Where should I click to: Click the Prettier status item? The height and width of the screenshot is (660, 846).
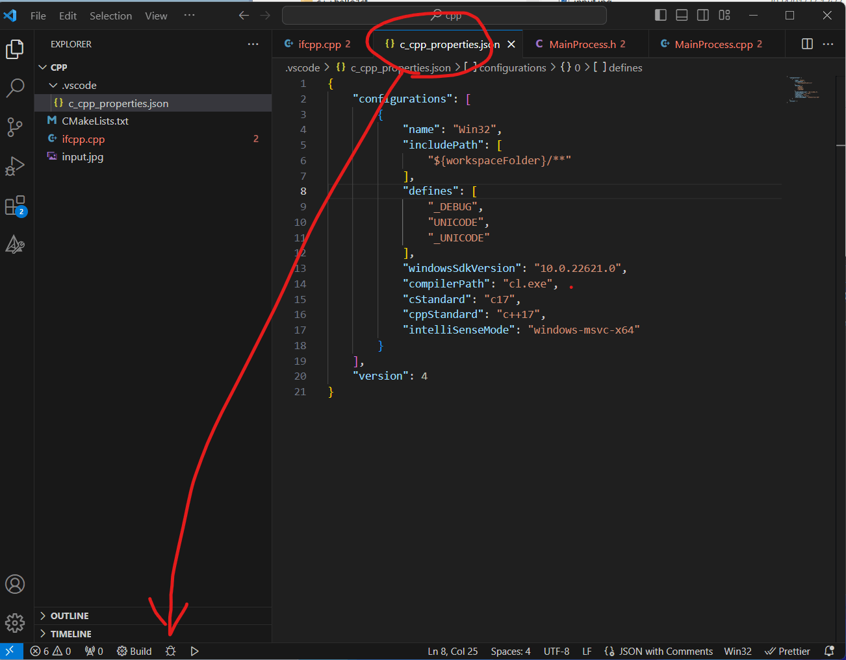(788, 651)
